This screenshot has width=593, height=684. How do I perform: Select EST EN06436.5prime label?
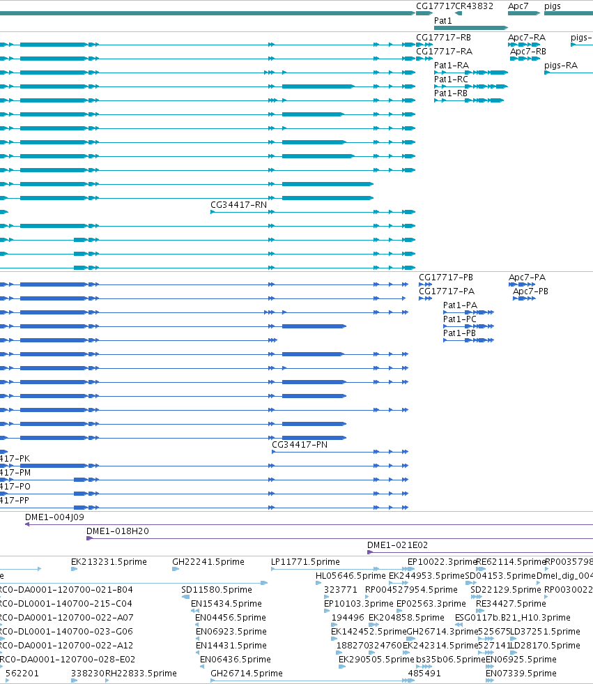[x=235, y=660]
